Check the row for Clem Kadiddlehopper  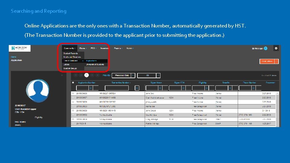[x=73, y=97]
